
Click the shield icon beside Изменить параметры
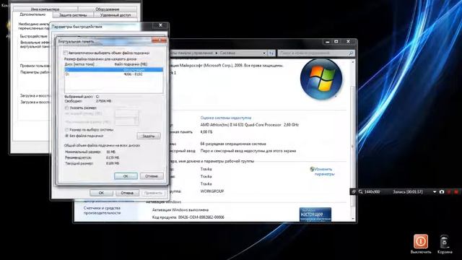point(312,169)
